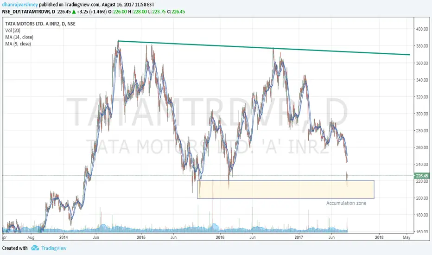The height and width of the screenshot is (255, 432).
Task: Click the 2016 time axis label
Action: point(220,237)
